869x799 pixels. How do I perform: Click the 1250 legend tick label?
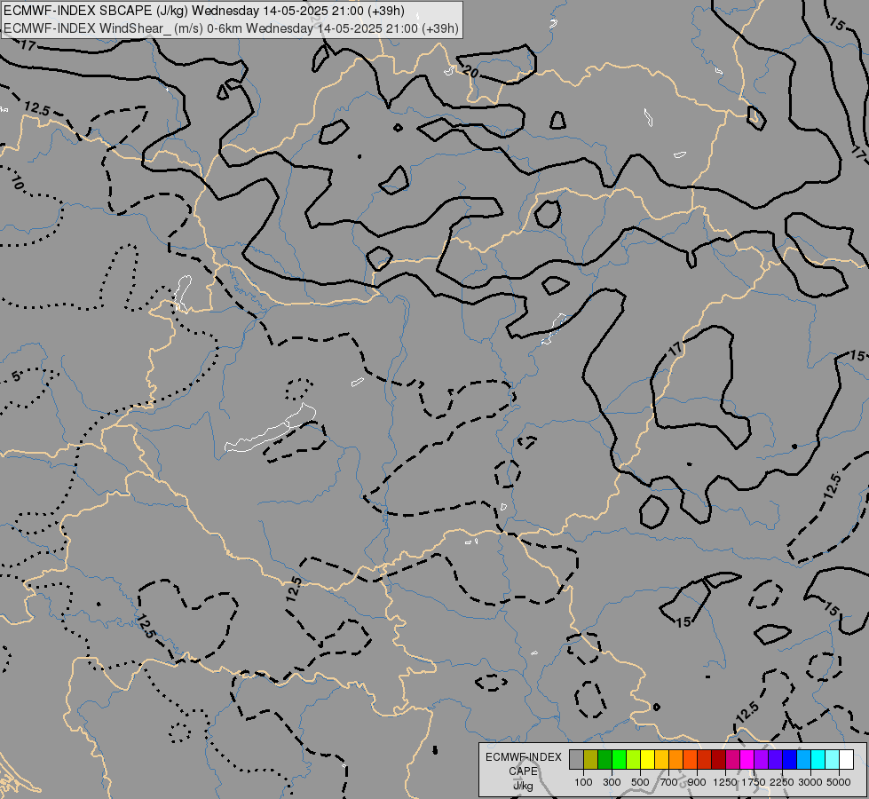pyautogui.click(x=725, y=782)
